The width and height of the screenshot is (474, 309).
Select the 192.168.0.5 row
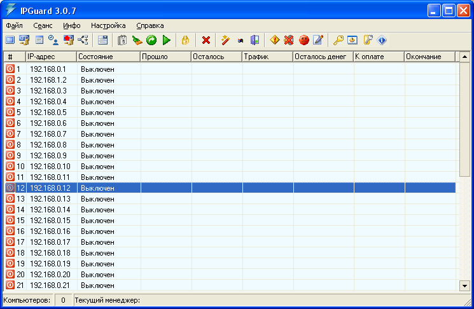230,113
